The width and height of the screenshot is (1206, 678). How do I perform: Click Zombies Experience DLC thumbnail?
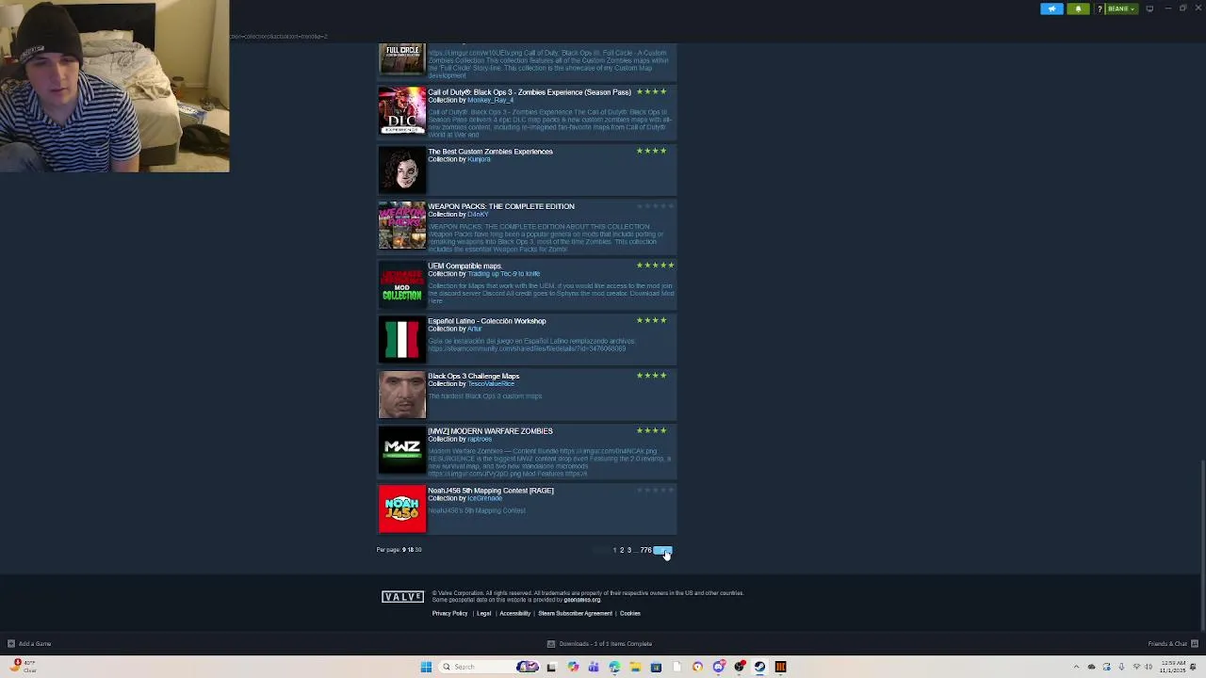[x=402, y=111]
